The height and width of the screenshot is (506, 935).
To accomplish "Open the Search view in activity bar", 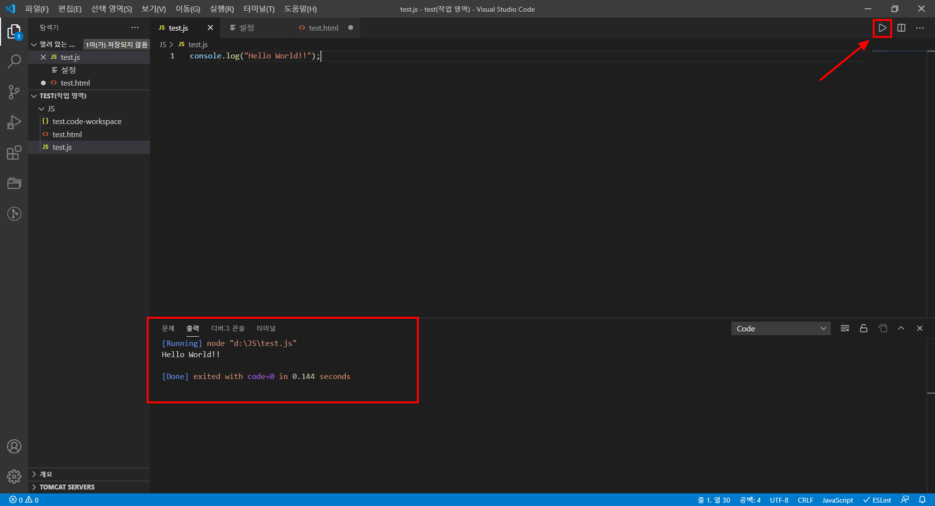I will [14, 61].
